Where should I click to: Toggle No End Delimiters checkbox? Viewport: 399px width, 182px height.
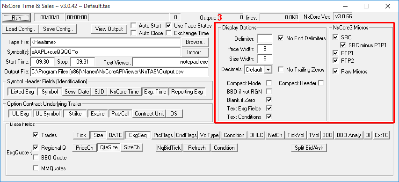[x=281, y=38]
